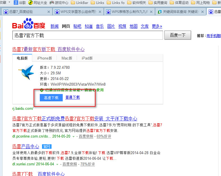Click the 百度一下 search button
Image resolution: width=221 pixels, height=176 pixels.
point(178,35)
